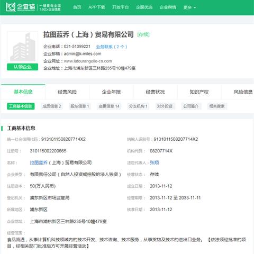
Task: Click the 认领企业 button
Action: click(x=23, y=67)
